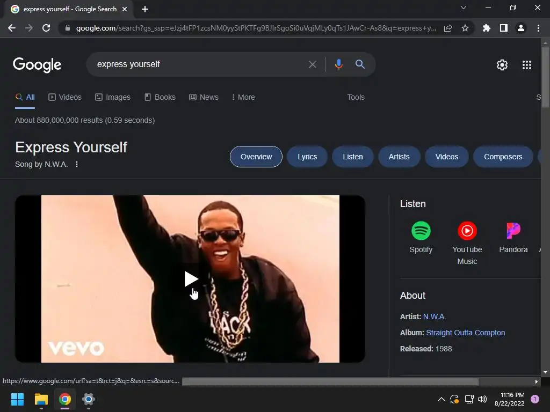Screen dimensions: 550x412
Task: View site information via lock icon
Action: pyautogui.click(x=67, y=28)
